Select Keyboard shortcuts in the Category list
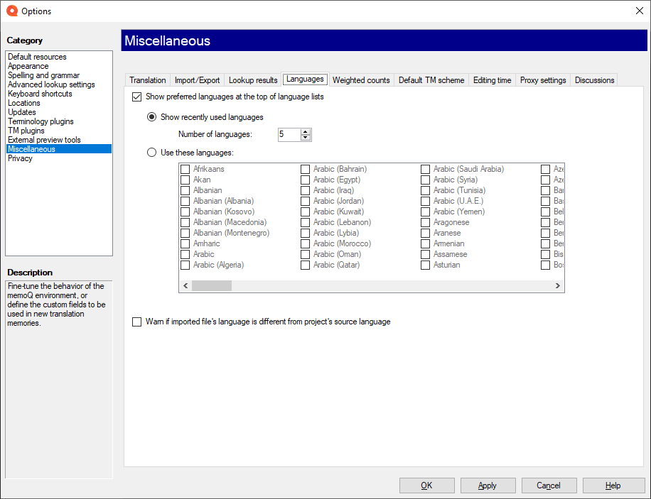The image size is (651, 499). click(x=40, y=93)
